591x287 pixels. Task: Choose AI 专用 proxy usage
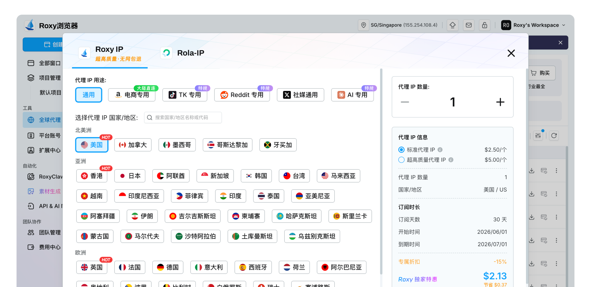[x=352, y=95]
